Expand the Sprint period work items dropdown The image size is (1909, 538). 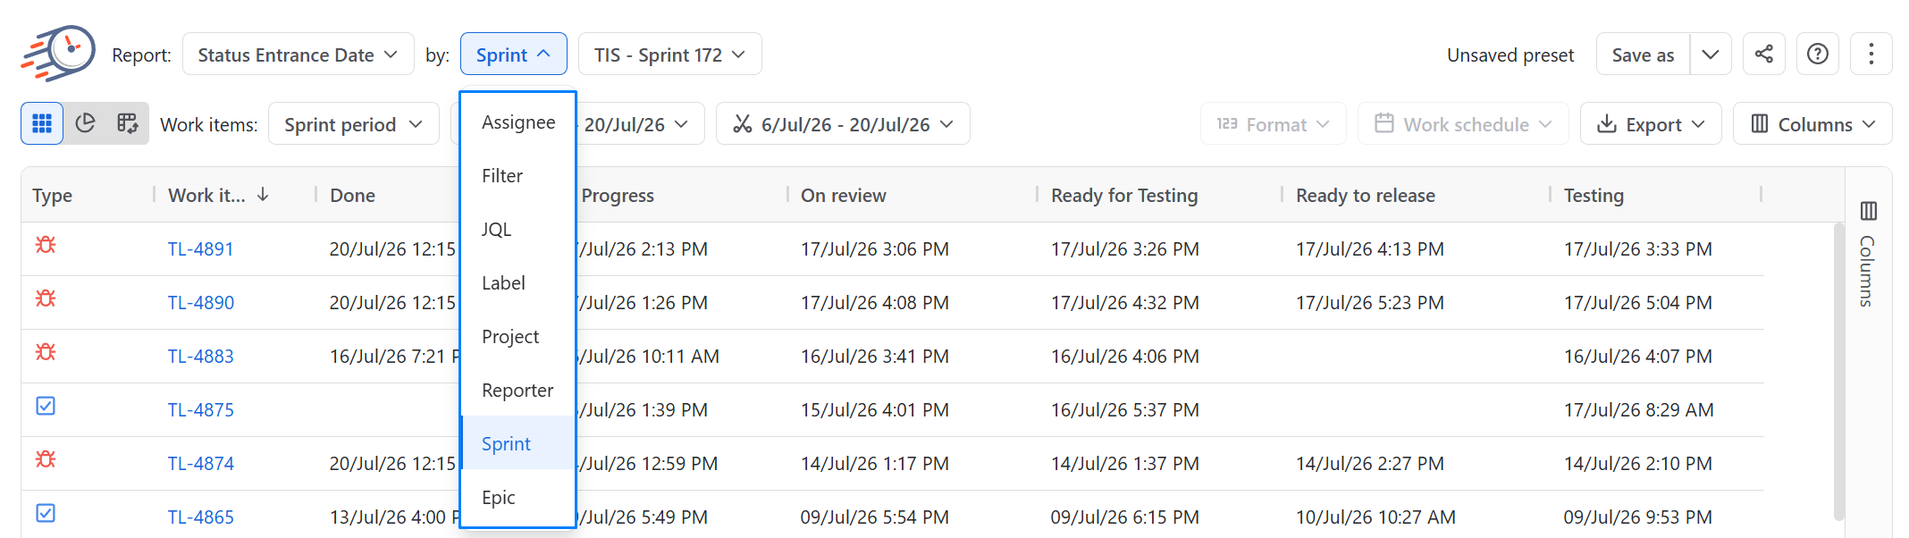(x=354, y=124)
